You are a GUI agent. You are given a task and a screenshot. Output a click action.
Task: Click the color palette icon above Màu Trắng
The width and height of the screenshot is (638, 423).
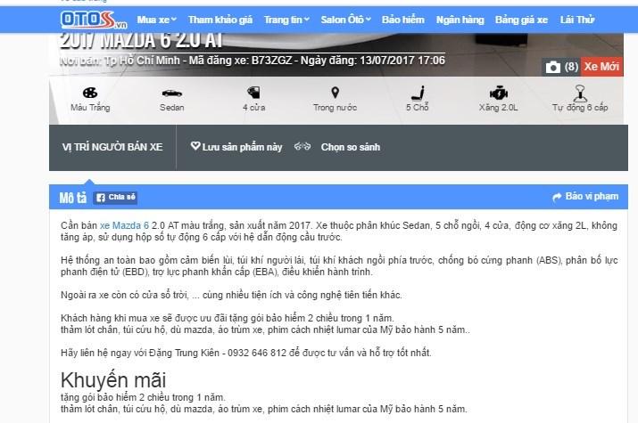[x=89, y=93]
